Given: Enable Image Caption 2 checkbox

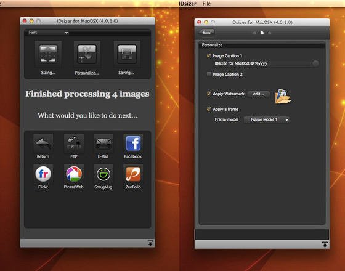Looking at the screenshot, I should pyautogui.click(x=209, y=74).
